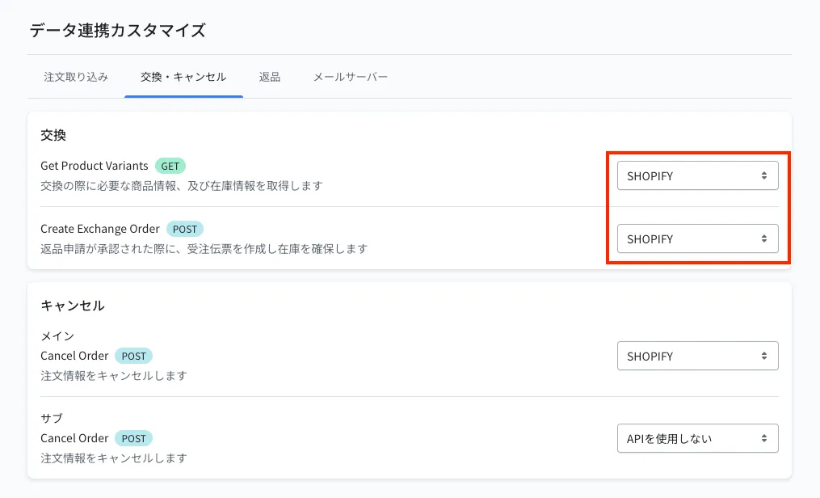Click 注文情報をキャンセルします under メイン
This screenshot has width=820, height=498.
coord(113,376)
